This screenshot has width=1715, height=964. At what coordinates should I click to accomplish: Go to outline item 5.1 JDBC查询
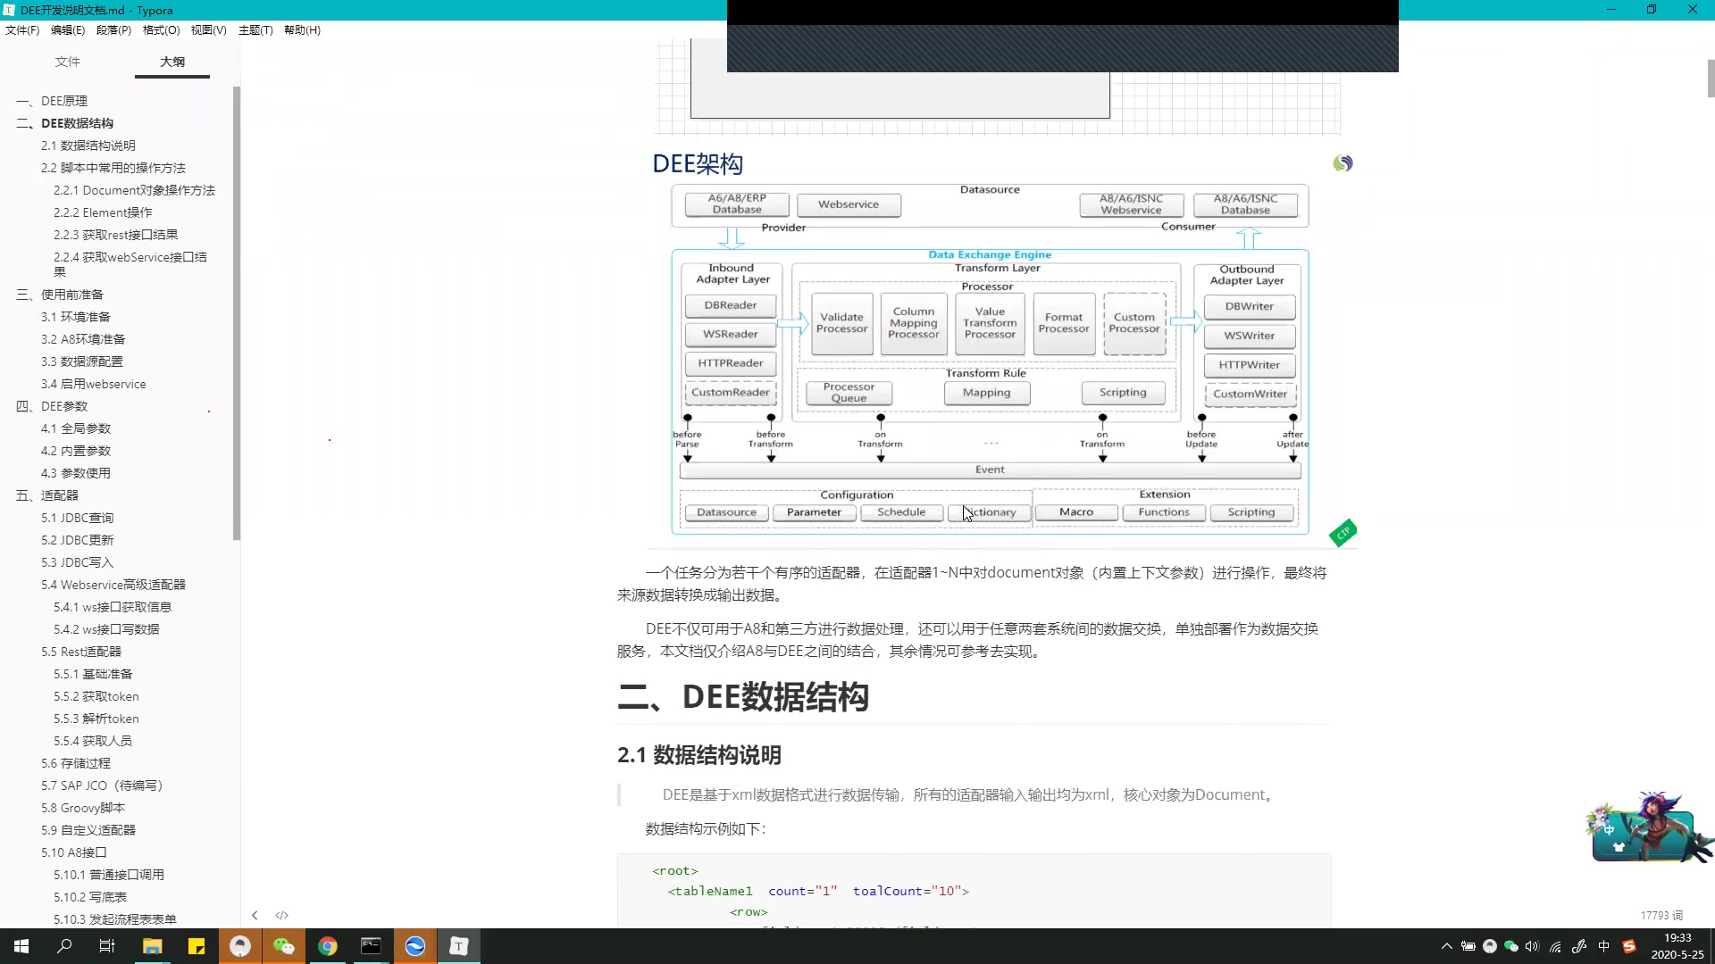pyautogui.click(x=77, y=518)
